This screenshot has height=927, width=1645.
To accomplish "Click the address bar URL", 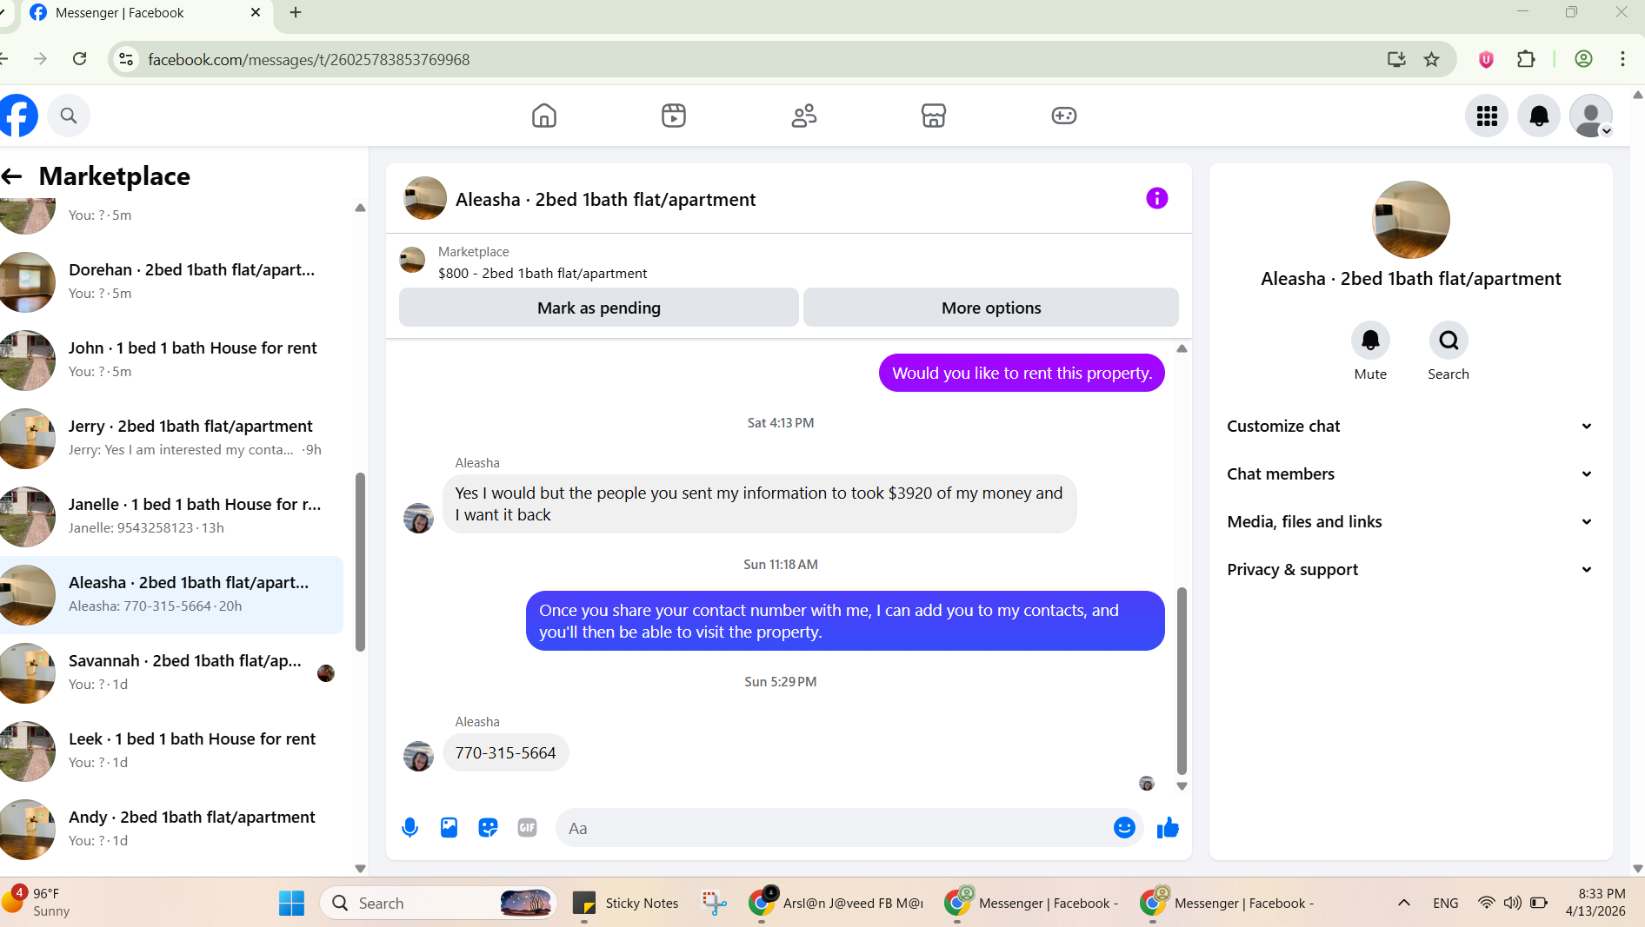I will point(309,59).
